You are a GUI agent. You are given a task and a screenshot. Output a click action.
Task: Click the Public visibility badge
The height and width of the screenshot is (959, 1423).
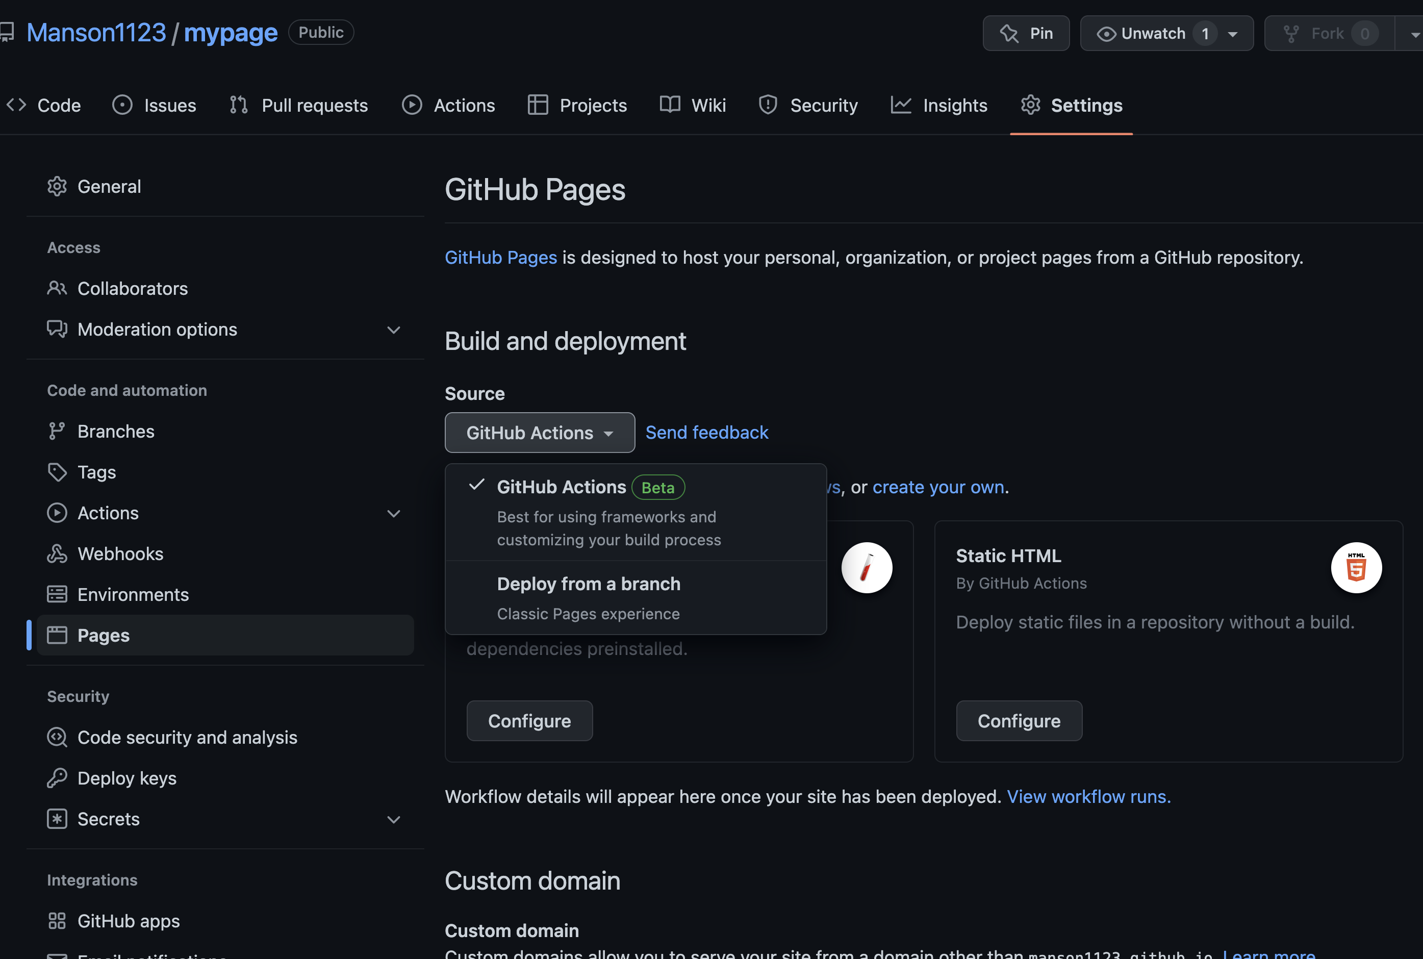321,33
